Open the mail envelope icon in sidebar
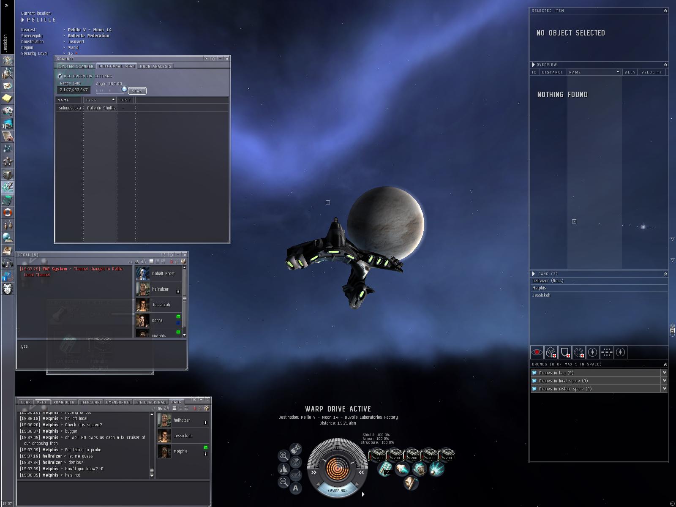This screenshot has width=676, height=507. click(8, 86)
